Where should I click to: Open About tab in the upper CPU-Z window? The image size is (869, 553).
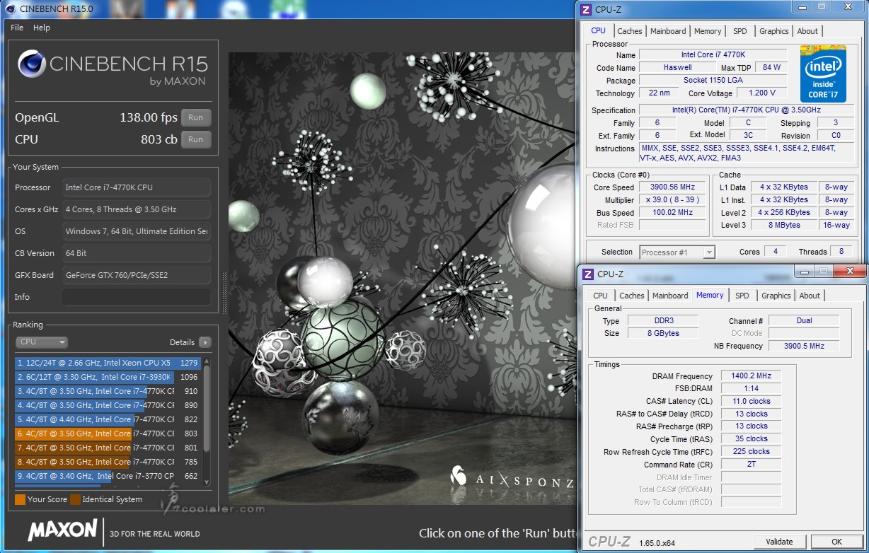point(807,31)
